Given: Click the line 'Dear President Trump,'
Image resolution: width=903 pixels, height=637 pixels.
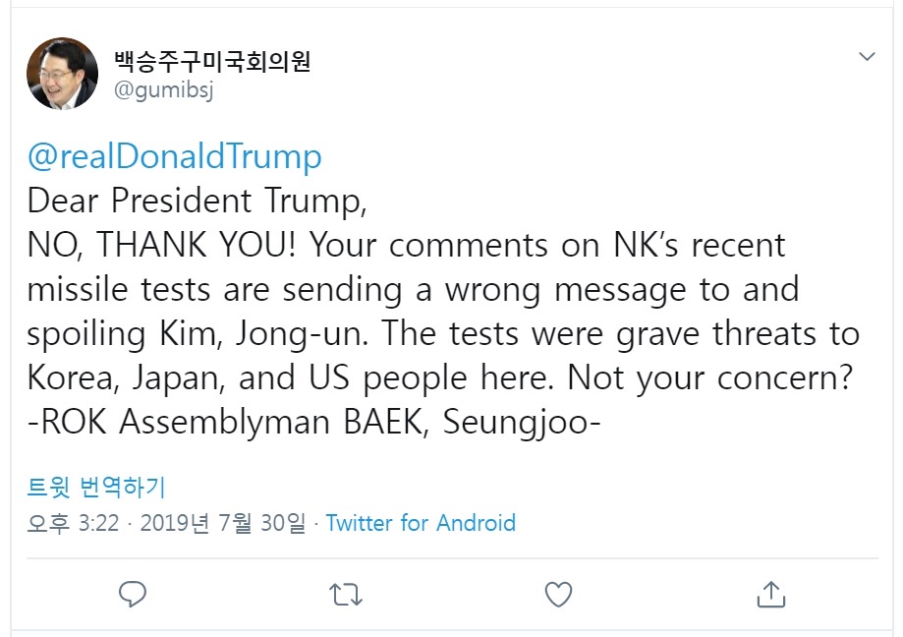Looking at the screenshot, I should (197, 201).
